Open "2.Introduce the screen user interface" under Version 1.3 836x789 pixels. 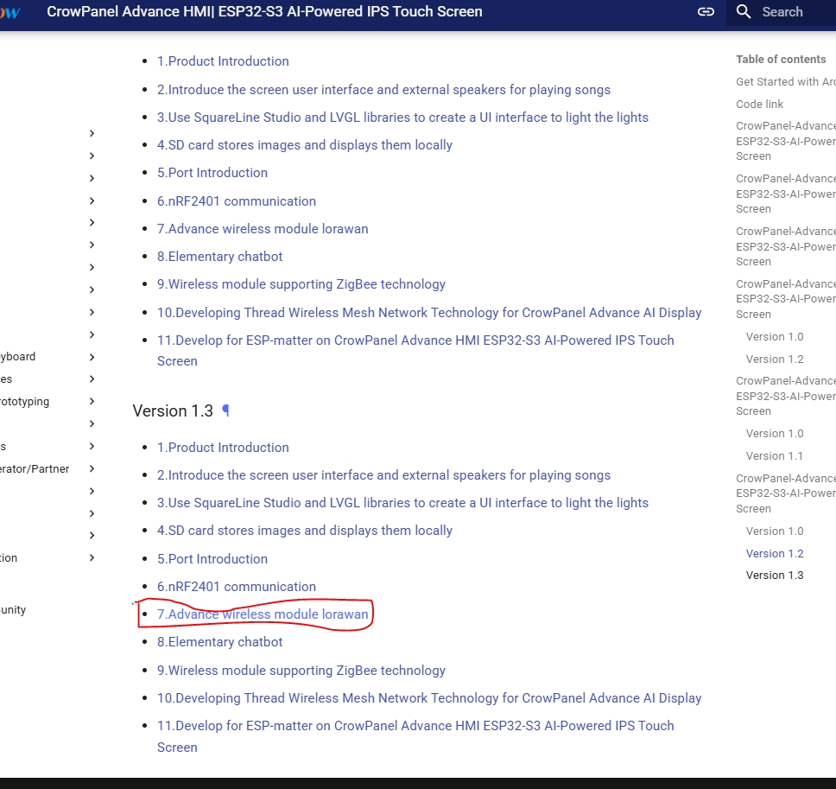click(x=383, y=475)
